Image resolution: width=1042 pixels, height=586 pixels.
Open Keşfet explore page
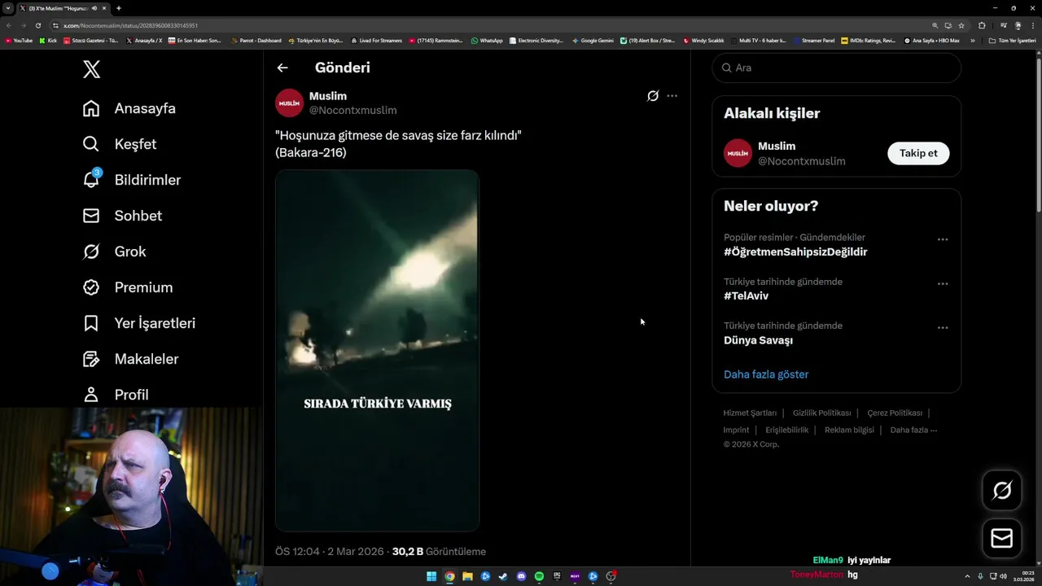[120, 144]
